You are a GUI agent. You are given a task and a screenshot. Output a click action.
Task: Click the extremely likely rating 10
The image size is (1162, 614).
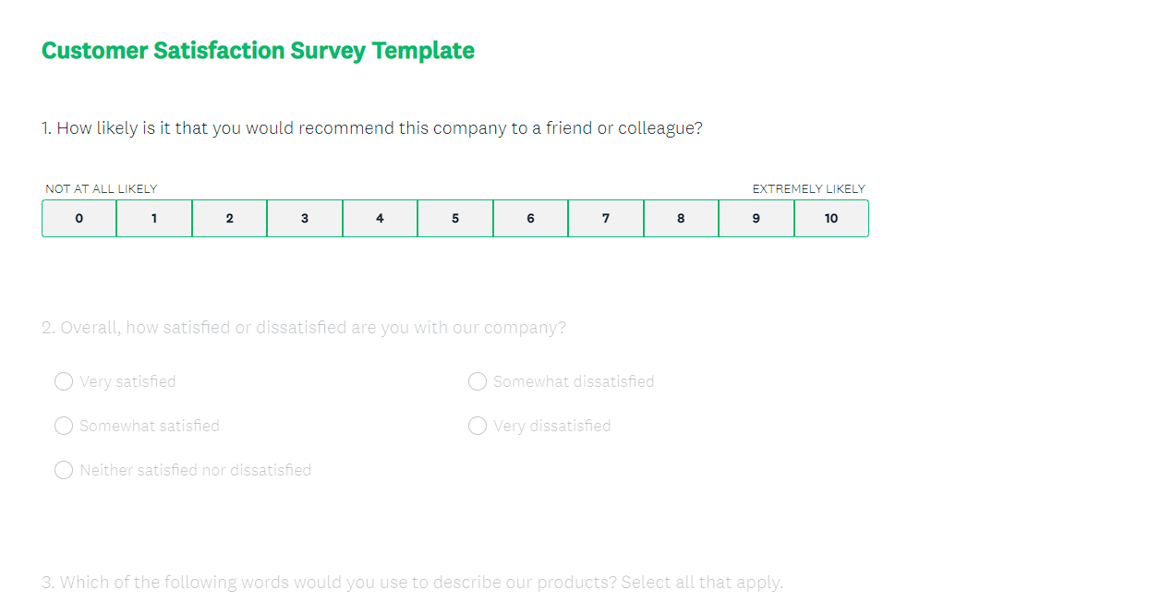[831, 219]
